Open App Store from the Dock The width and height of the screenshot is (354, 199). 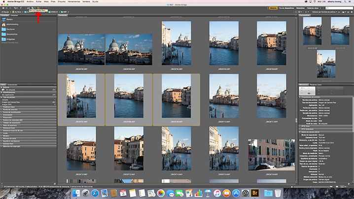click(x=236, y=193)
